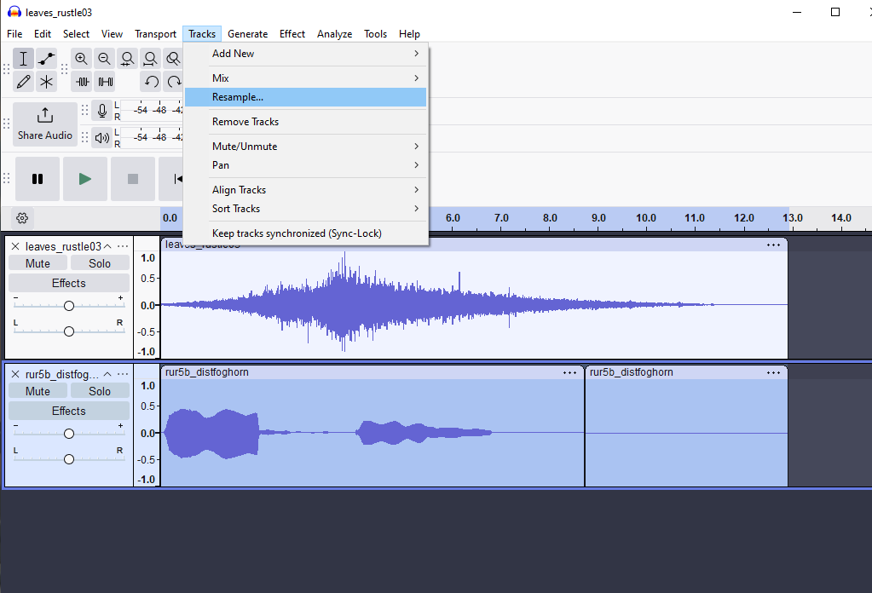This screenshot has height=593, width=872.
Task: Click the Undo arrow icon
Action: (151, 83)
